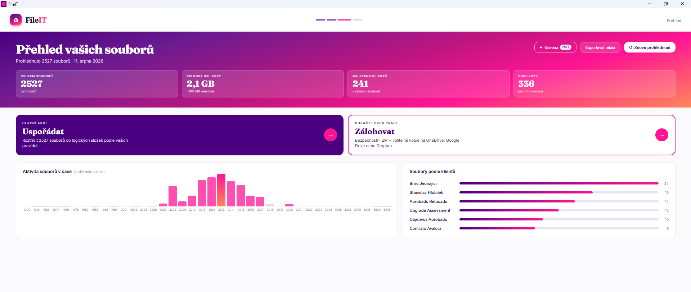
Task: Click the Uspořádat heading
Action: [43, 132]
